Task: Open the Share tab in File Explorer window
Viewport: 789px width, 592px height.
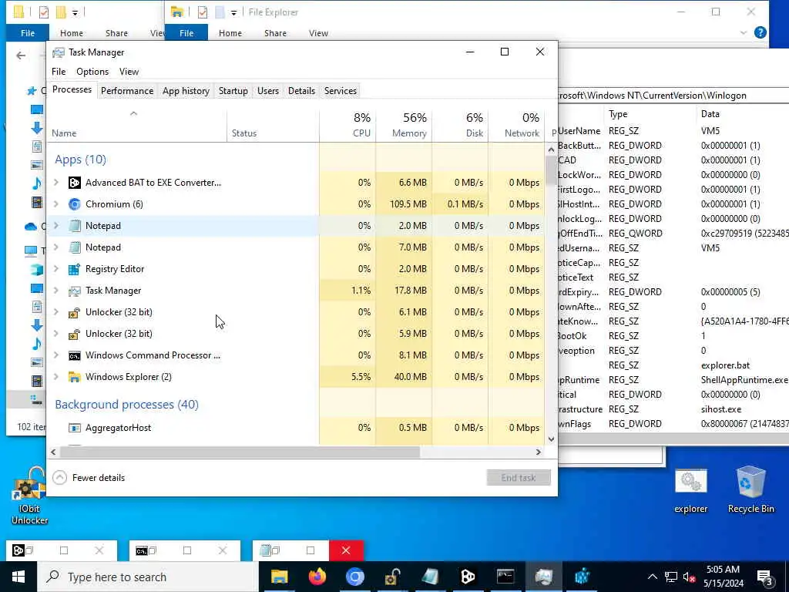Action: coord(275,32)
